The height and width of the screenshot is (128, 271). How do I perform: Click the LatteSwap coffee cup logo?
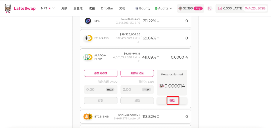coord(8,8)
